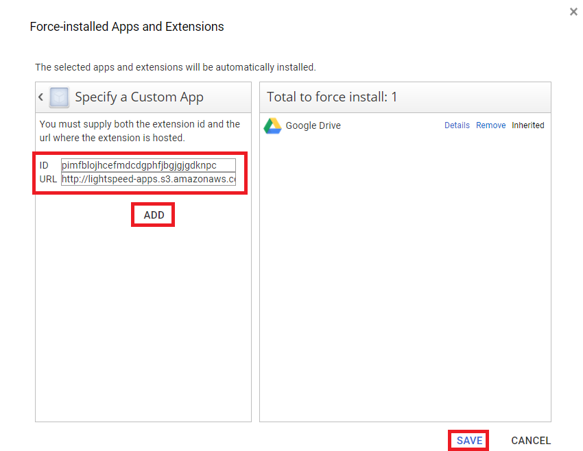Click inside the extension ID field
Image resolution: width=583 pixels, height=451 pixels.
(147, 164)
